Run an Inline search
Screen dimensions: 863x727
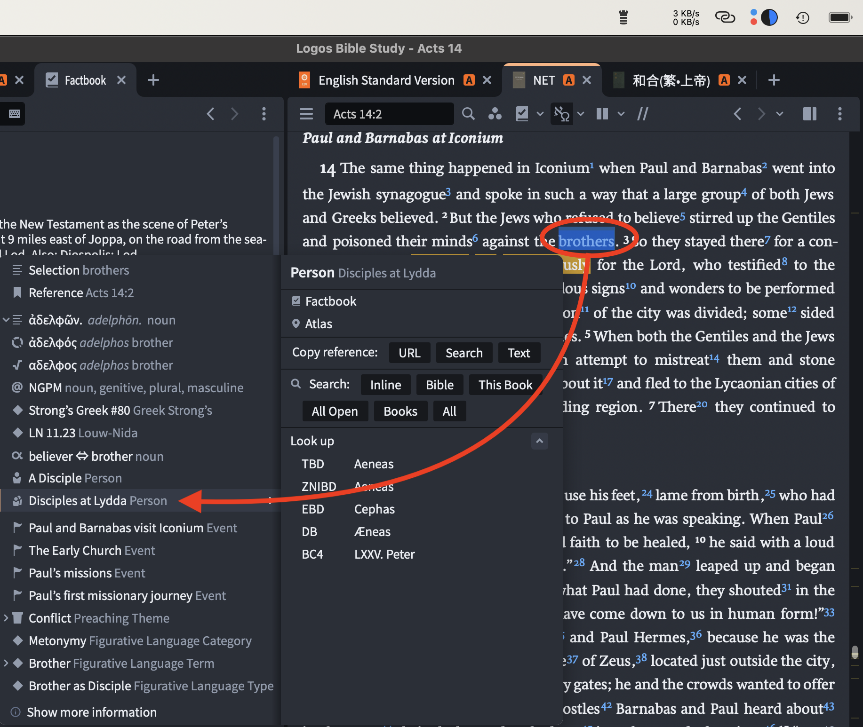point(385,385)
